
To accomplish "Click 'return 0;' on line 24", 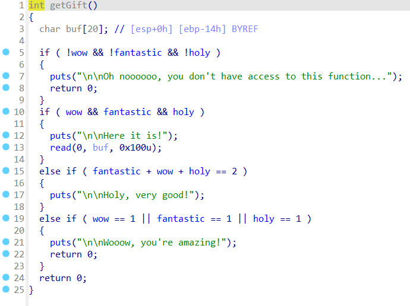I will point(63,278).
